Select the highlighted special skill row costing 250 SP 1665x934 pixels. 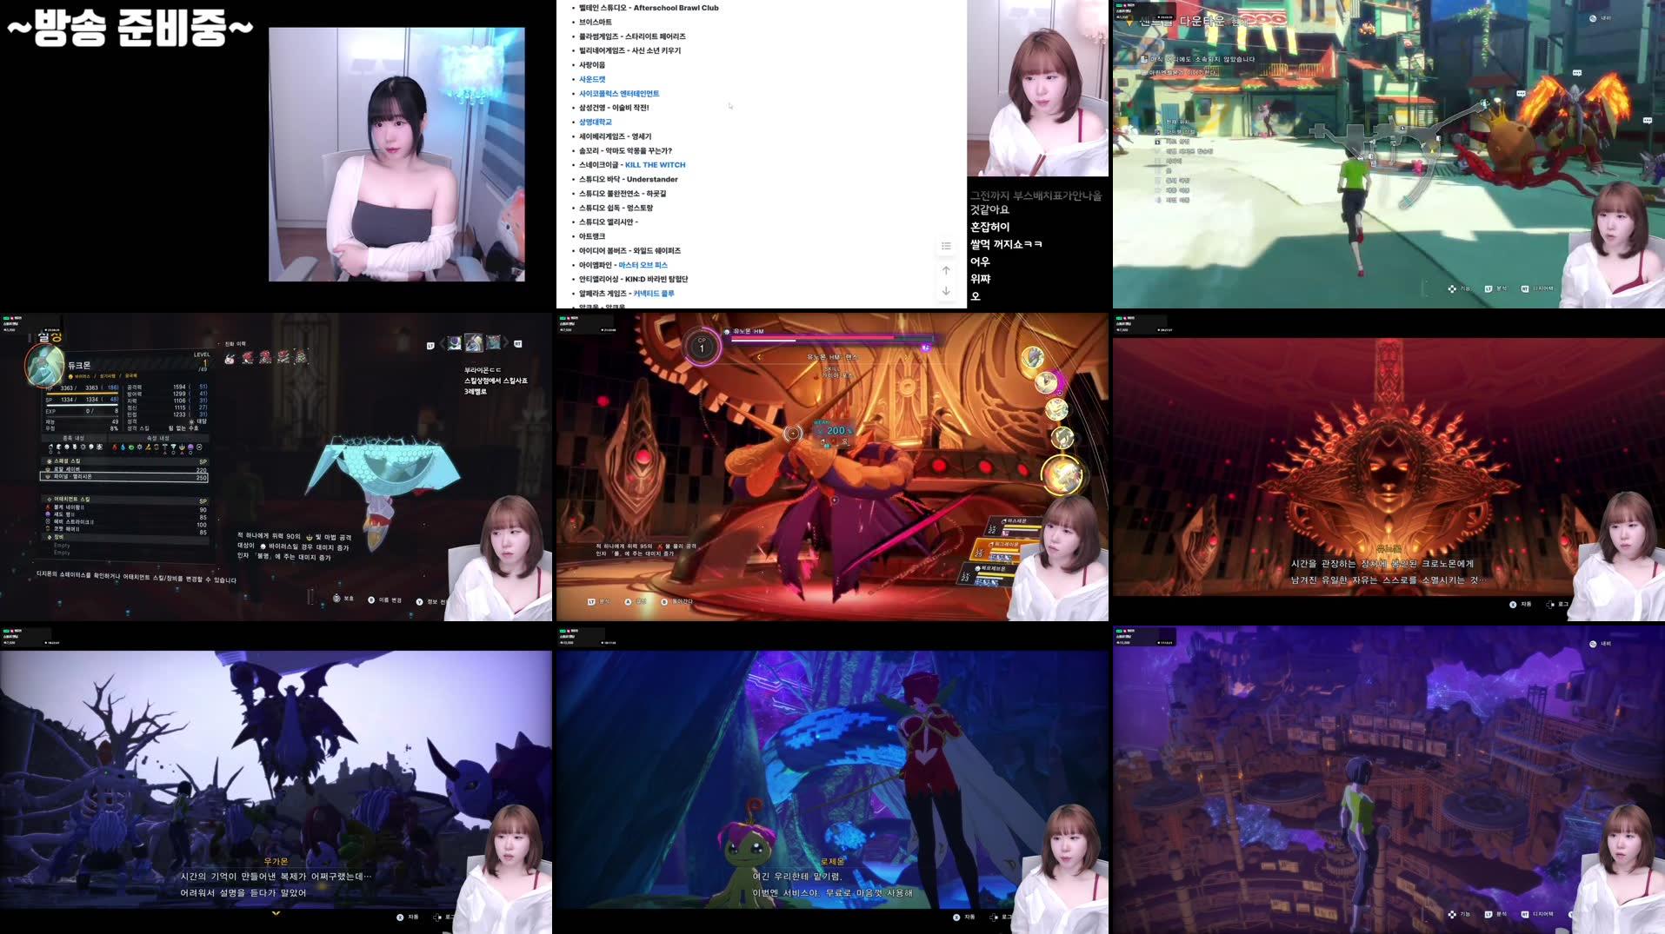[125, 477]
